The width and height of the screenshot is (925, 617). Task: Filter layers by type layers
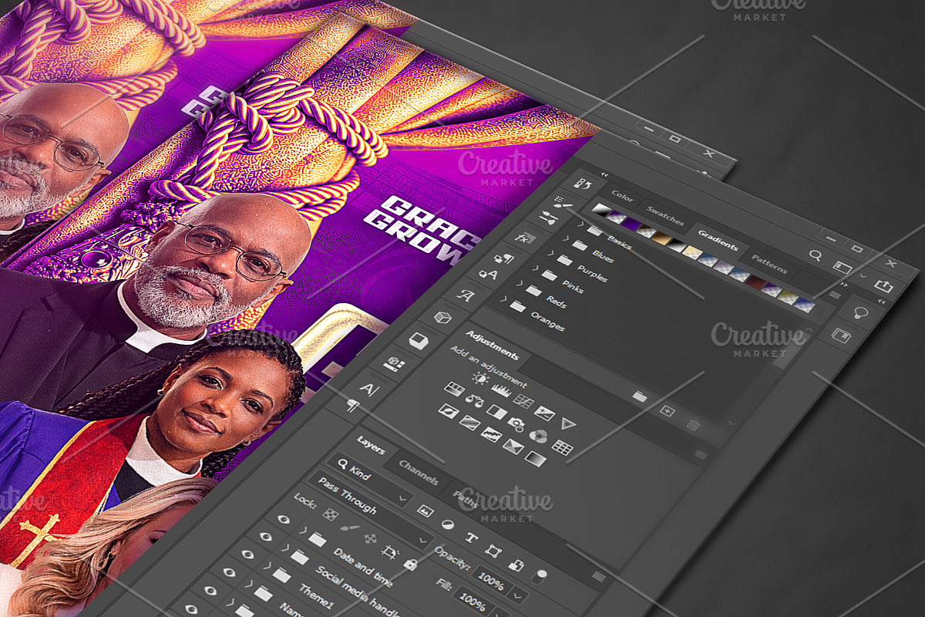pyautogui.click(x=471, y=538)
